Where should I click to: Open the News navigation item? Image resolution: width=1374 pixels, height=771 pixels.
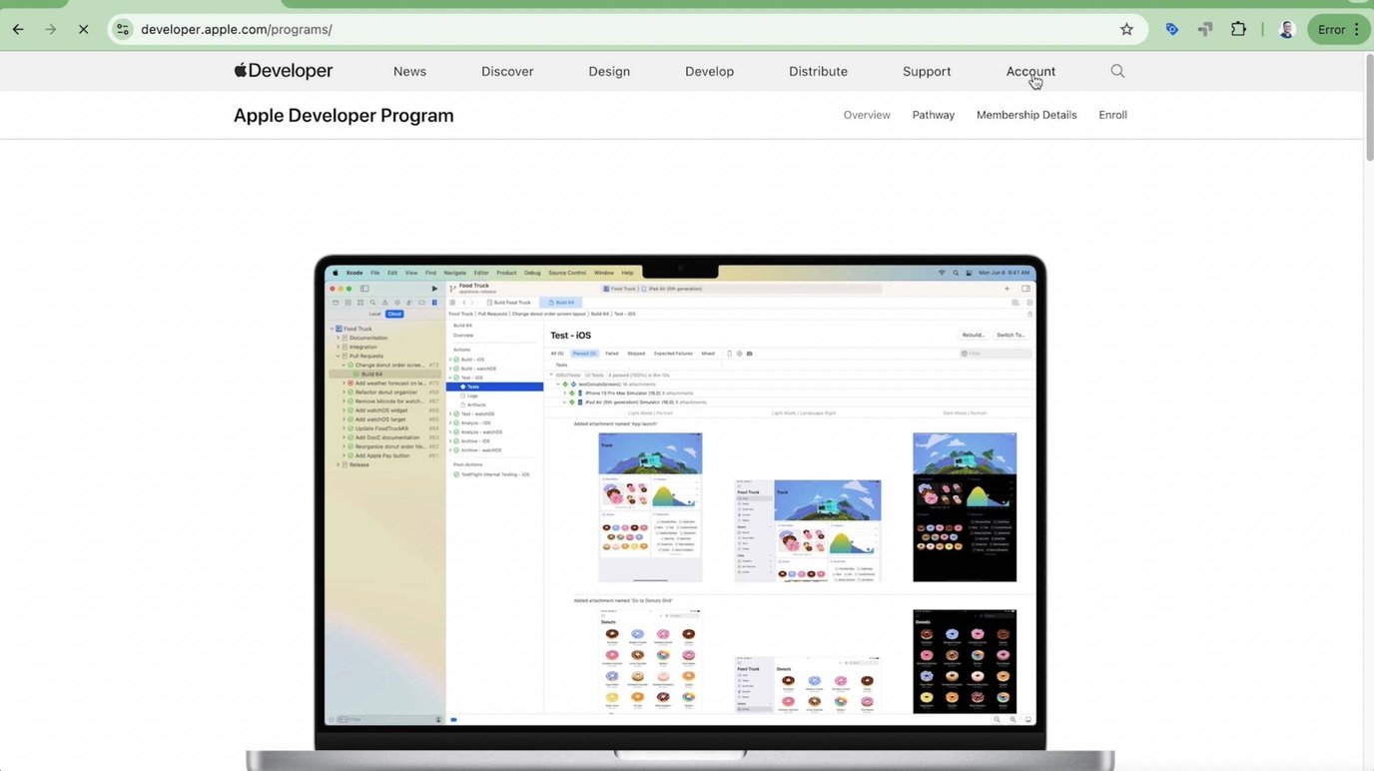click(x=409, y=71)
